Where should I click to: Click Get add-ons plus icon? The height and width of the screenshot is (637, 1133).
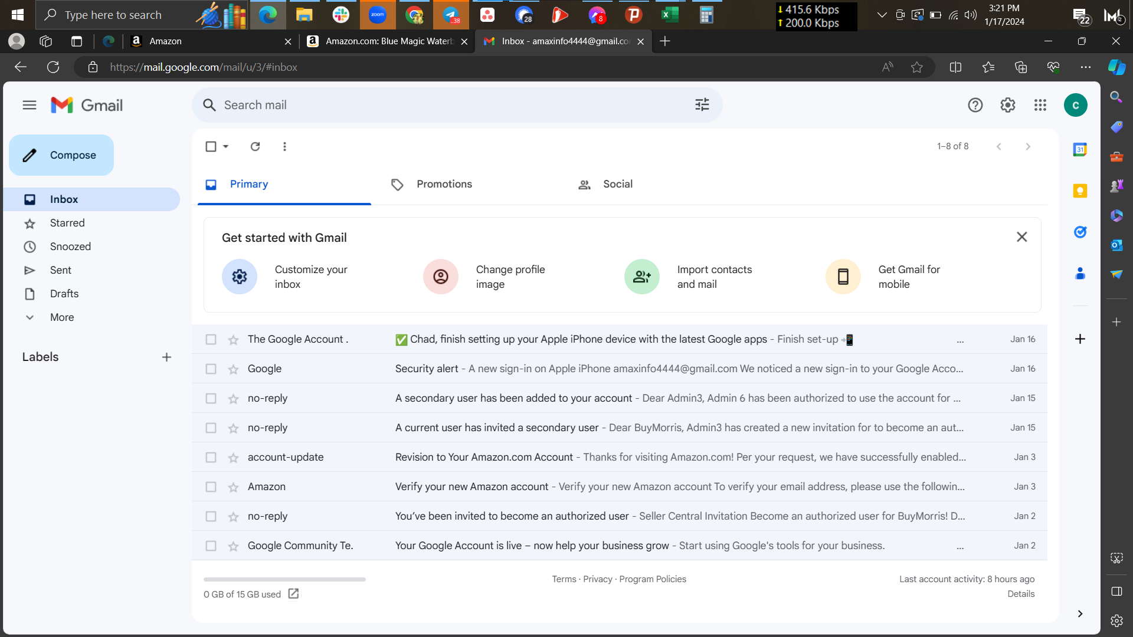click(x=1080, y=339)
